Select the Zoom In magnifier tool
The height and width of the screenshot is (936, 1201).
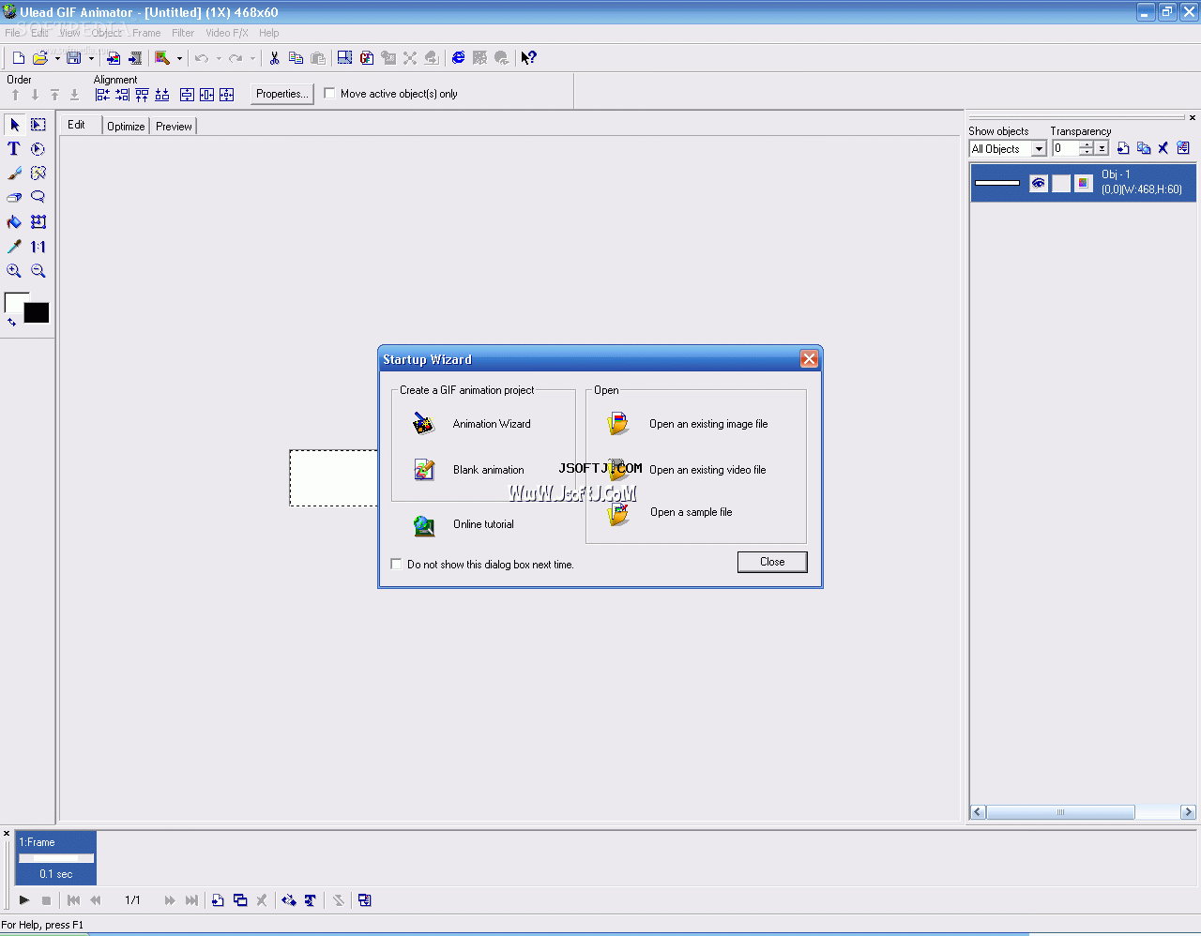14,271
